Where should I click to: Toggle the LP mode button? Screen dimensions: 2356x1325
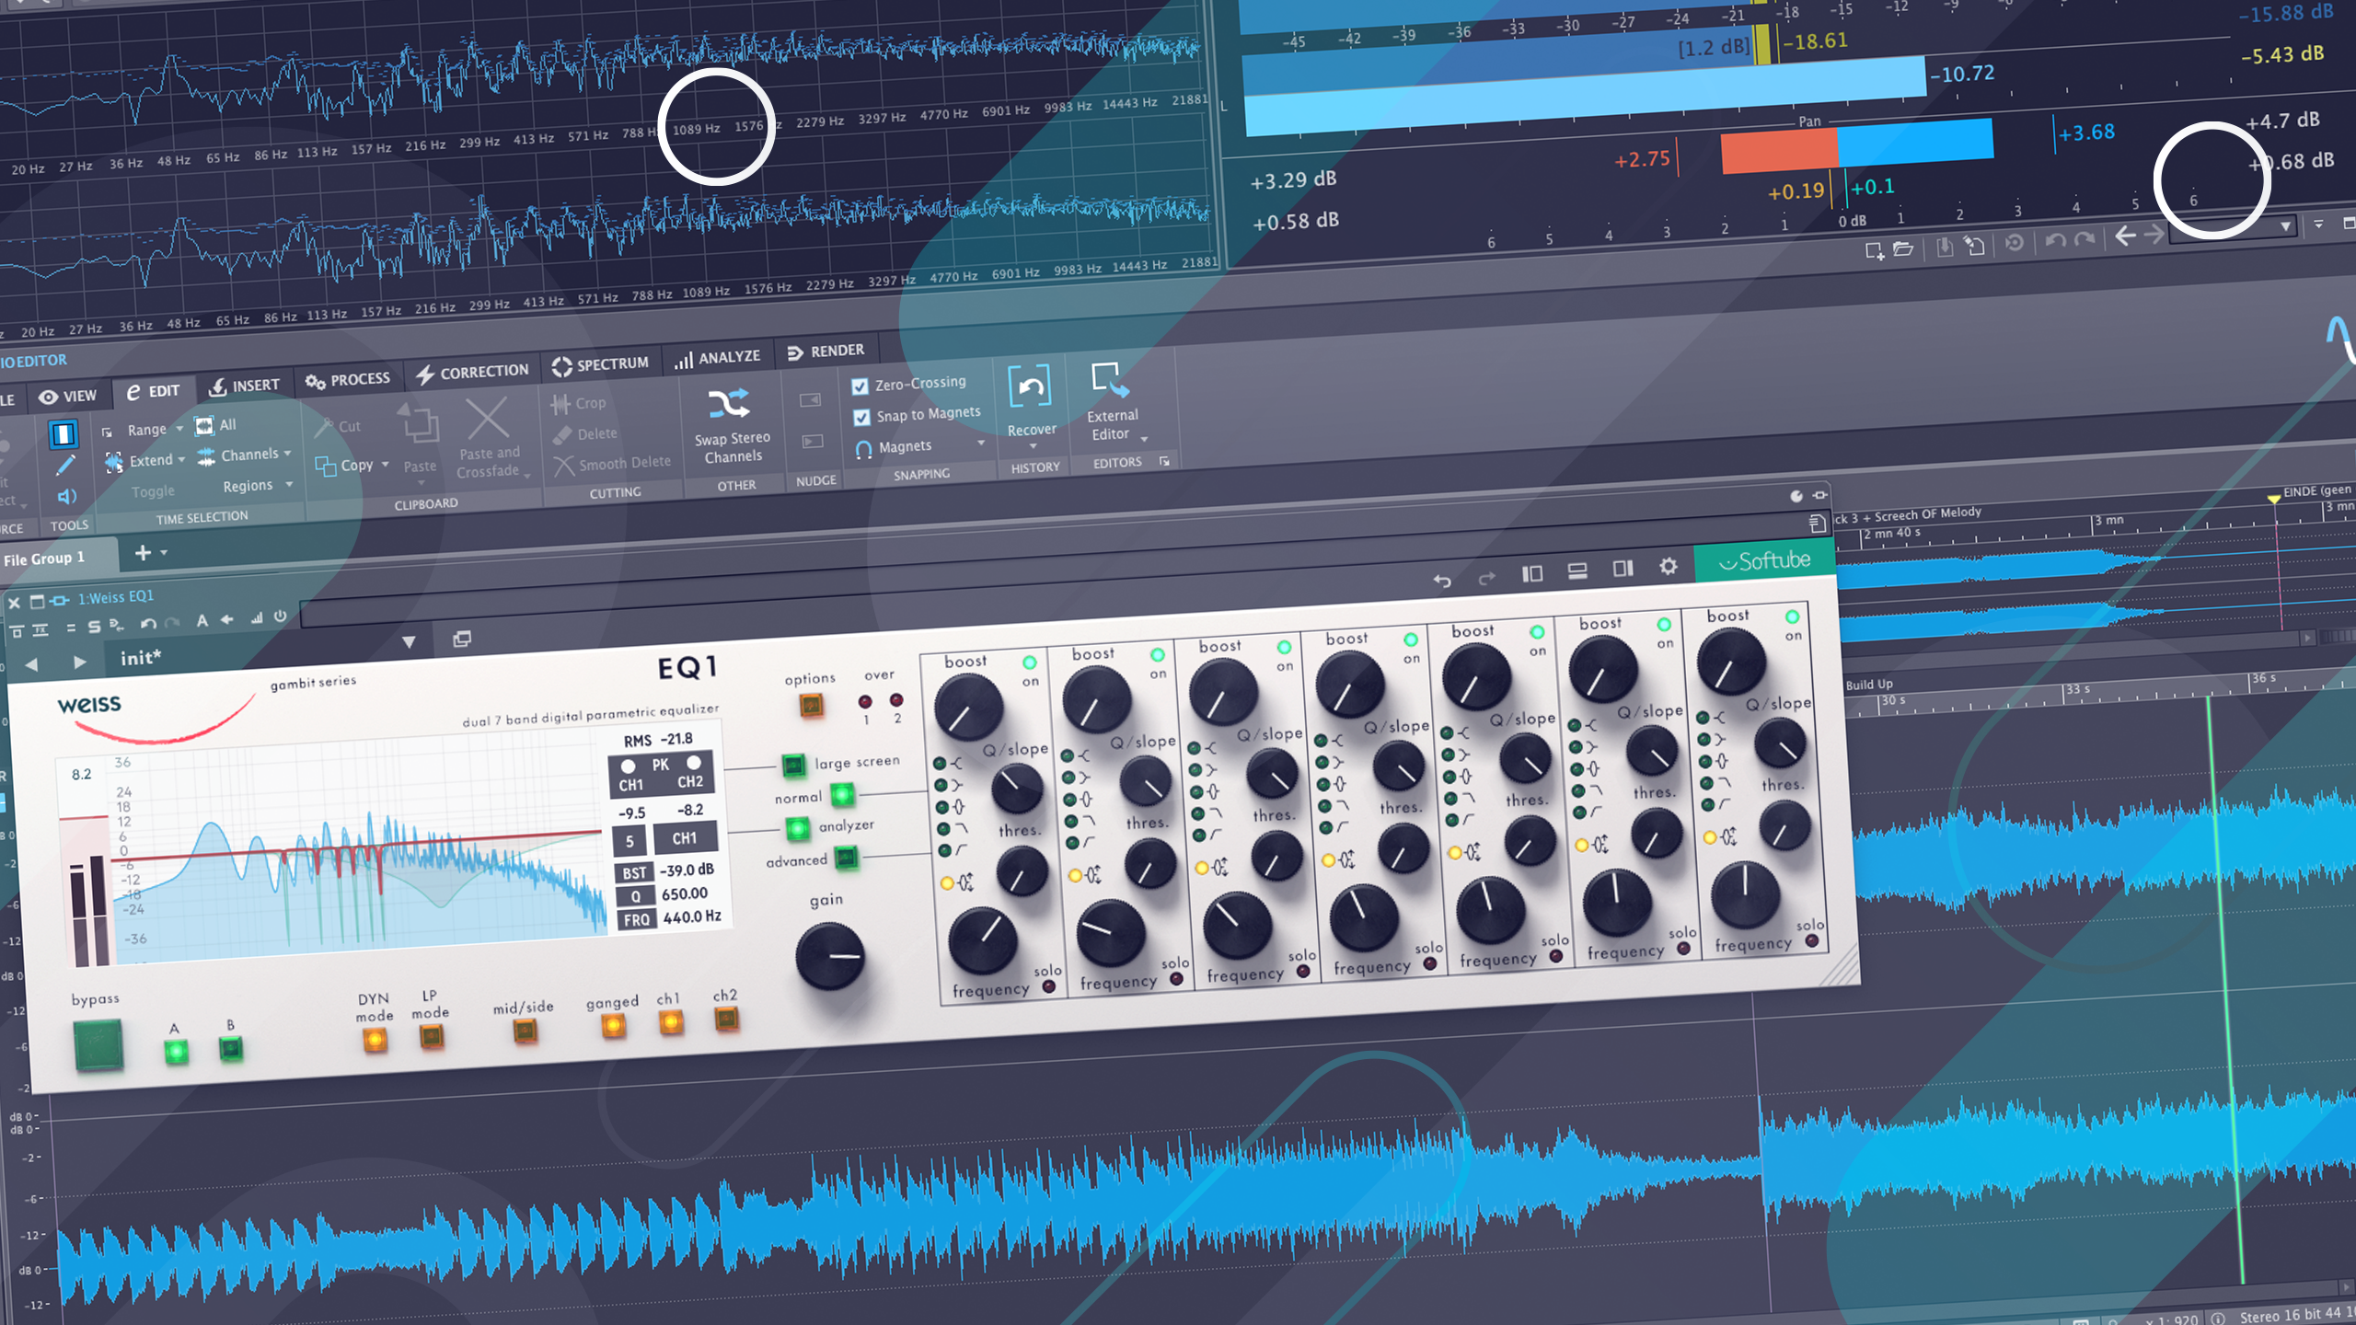point(431,1037)
